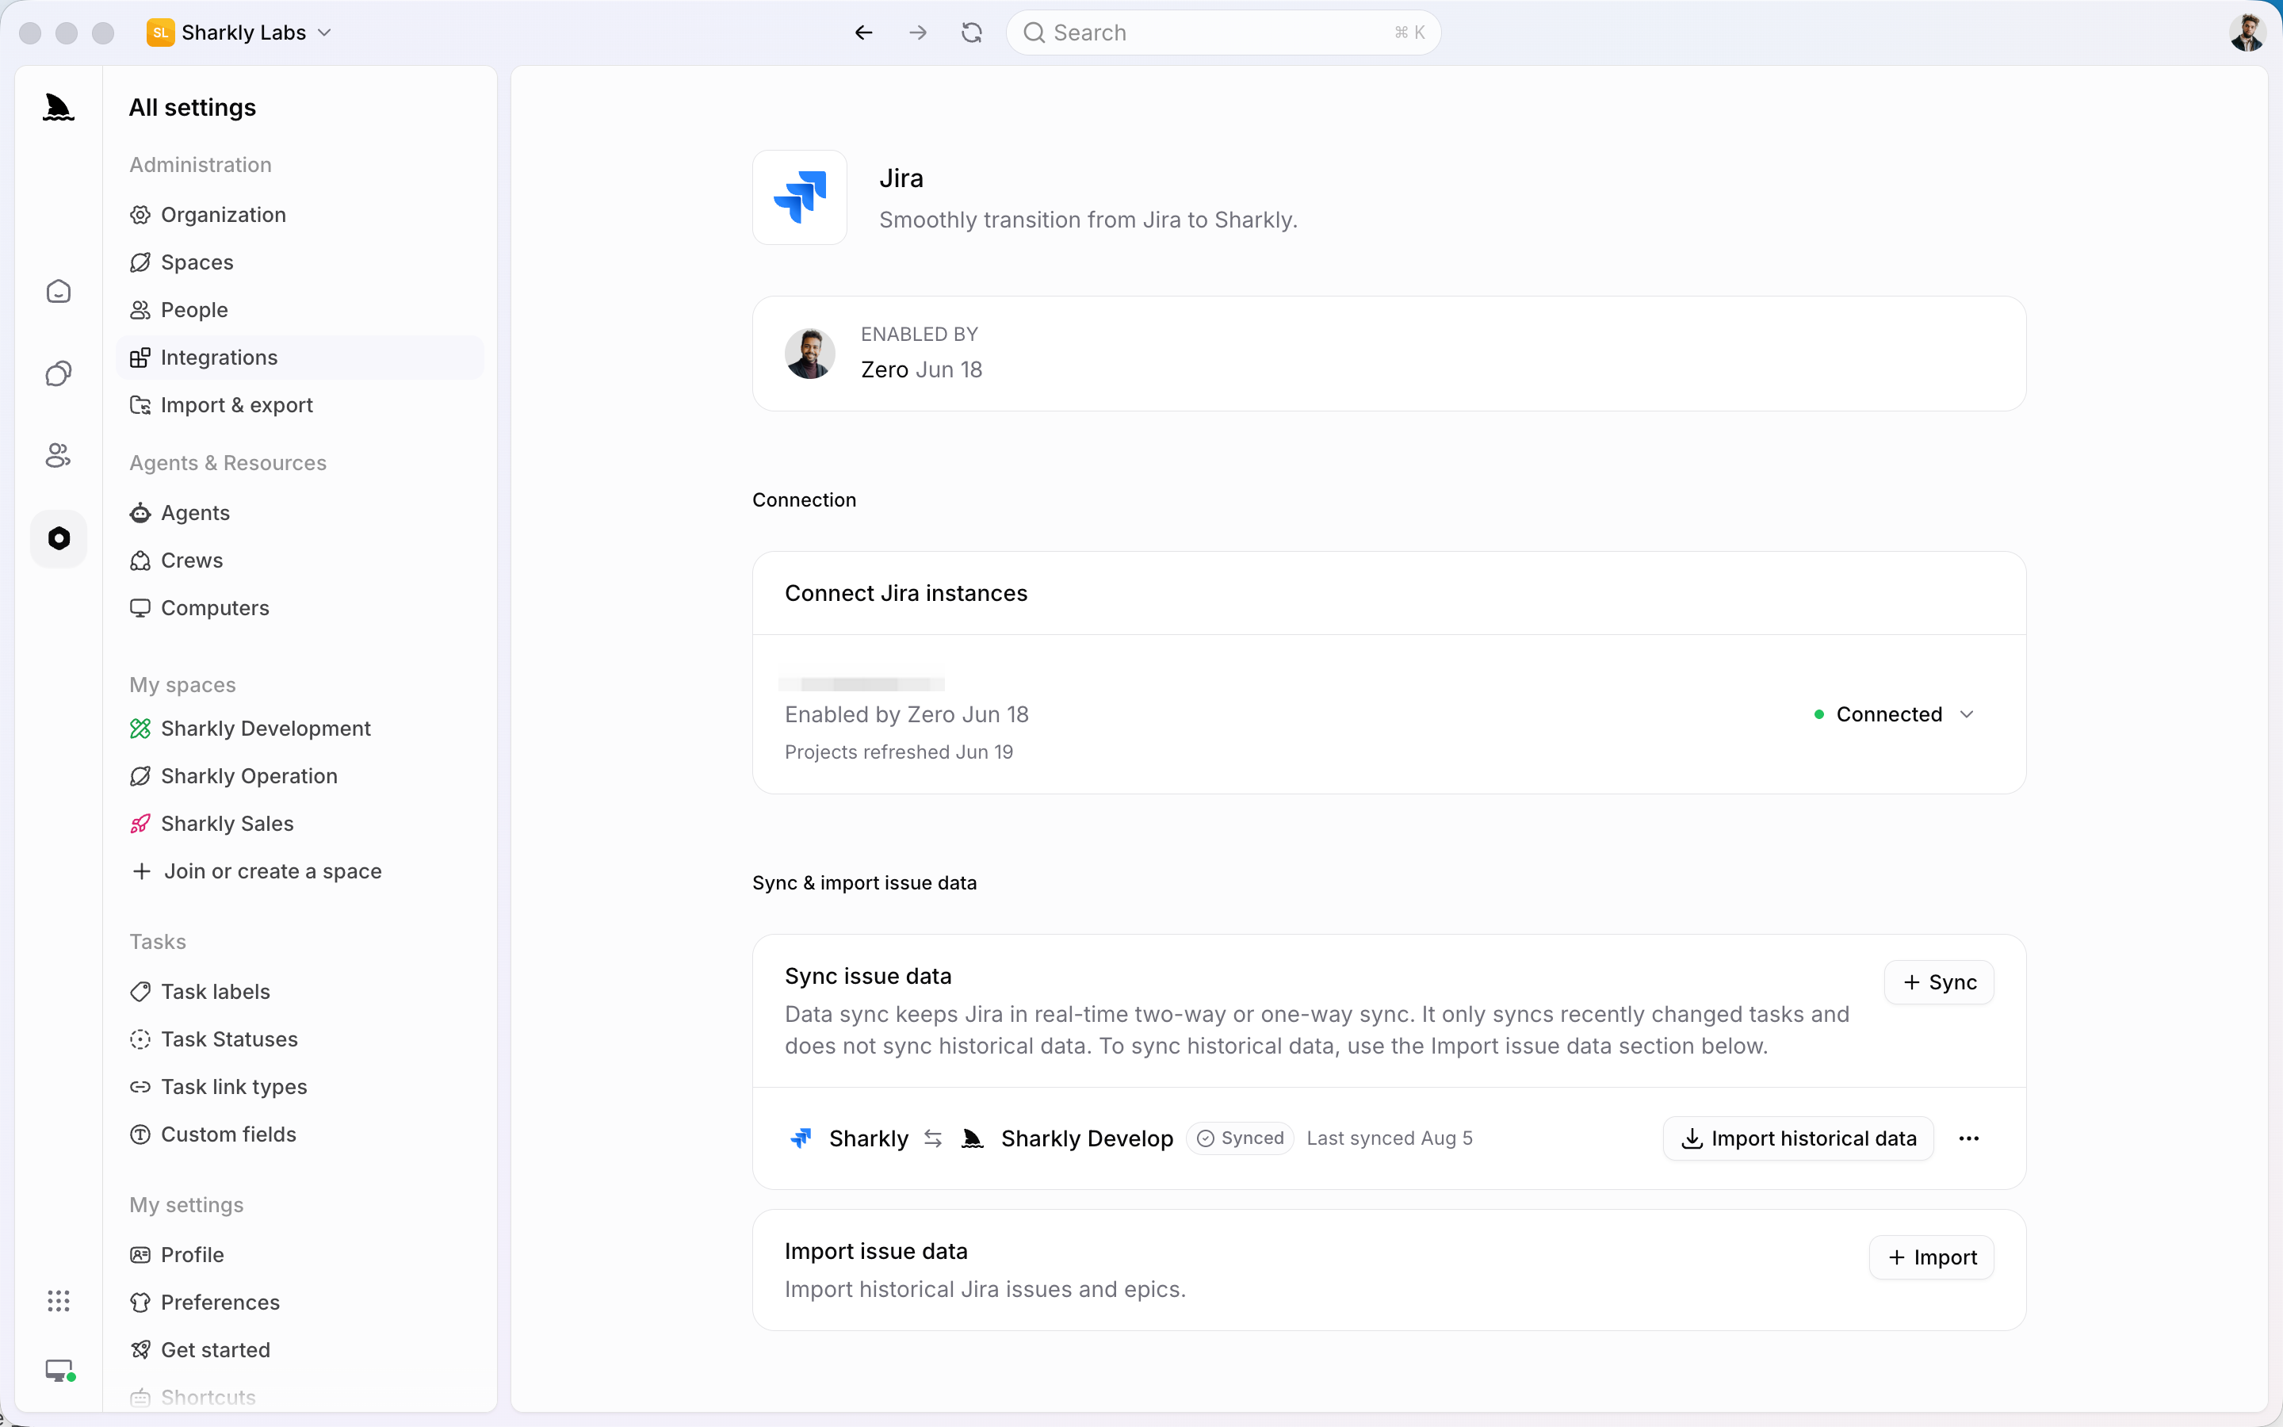Click the two-way sync arrows icon
This screenshot has height=1427, width=2283.
click(x=933, y=1138)
